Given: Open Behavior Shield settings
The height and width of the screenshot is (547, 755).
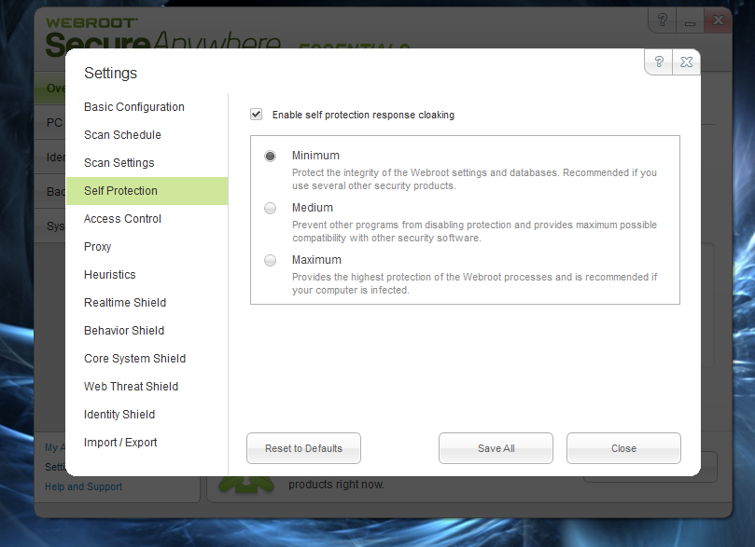Looking at the screenshot, I should click(x=147, y=330).
